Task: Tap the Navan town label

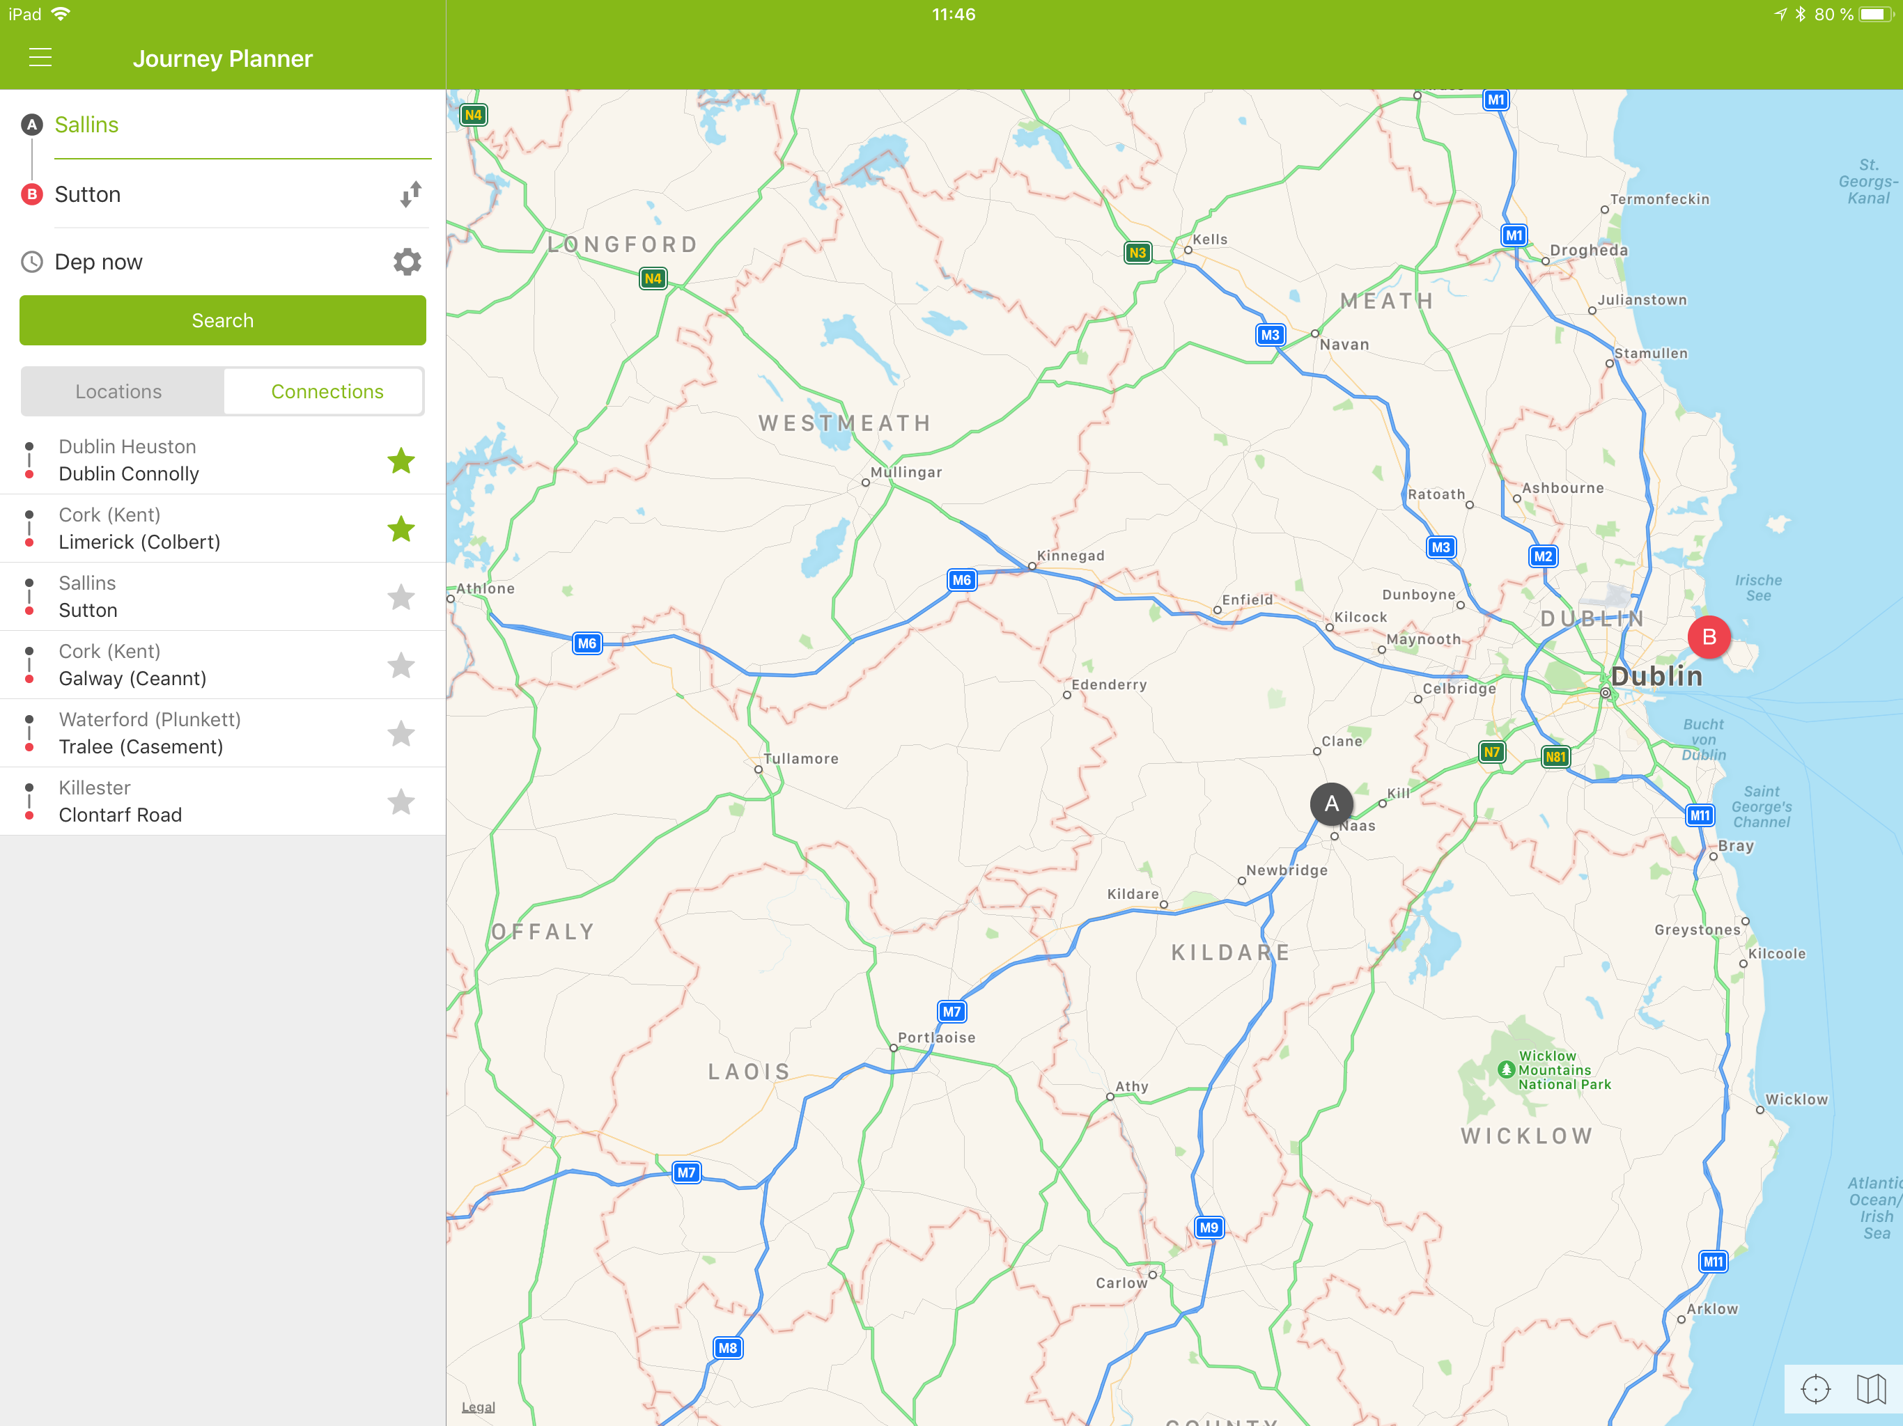Action: point(1344,344)
